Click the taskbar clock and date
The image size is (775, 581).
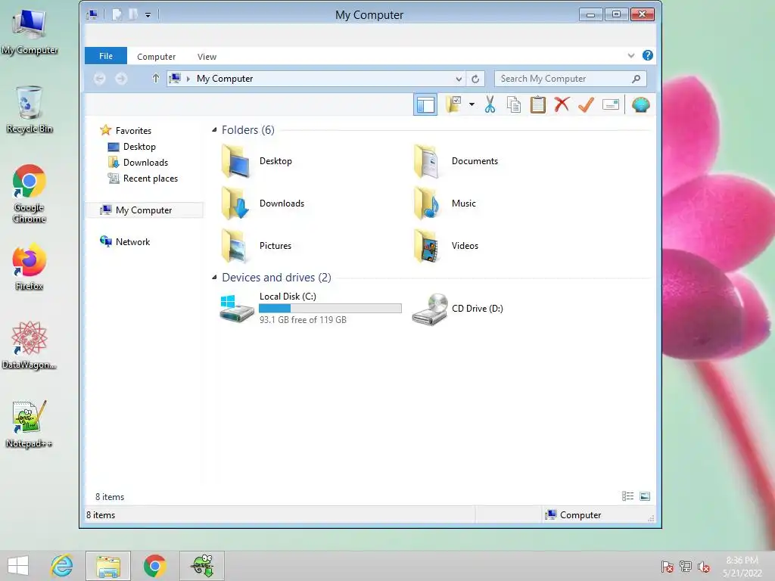(x=742, y=567)
